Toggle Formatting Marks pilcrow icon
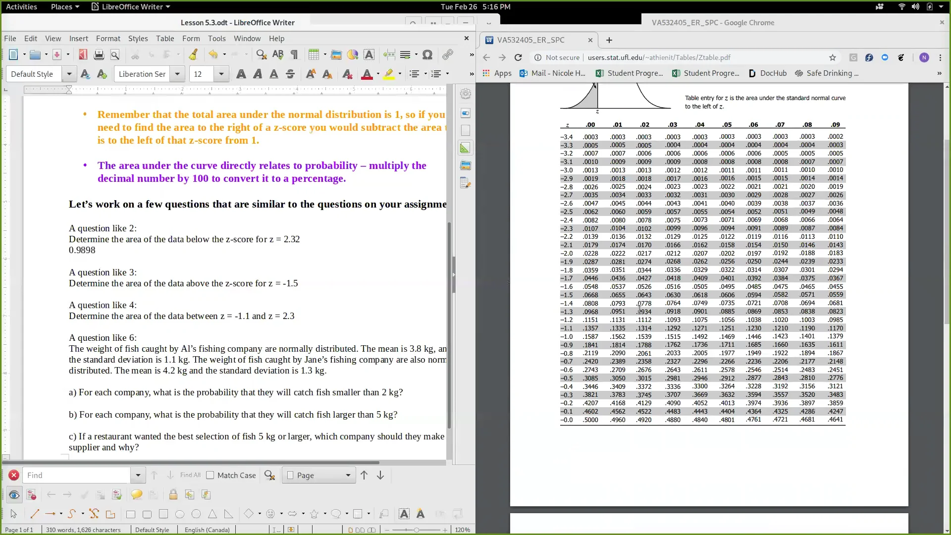Screen dimensions: 951x535 point(294,54)
